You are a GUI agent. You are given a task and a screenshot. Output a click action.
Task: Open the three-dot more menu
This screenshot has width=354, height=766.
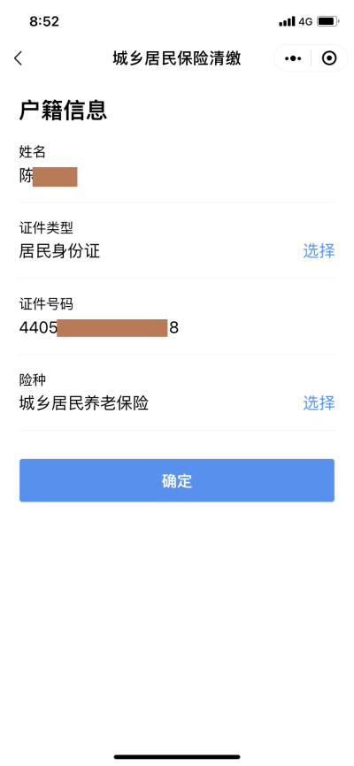pyautogui.click(x=293, y=58)
